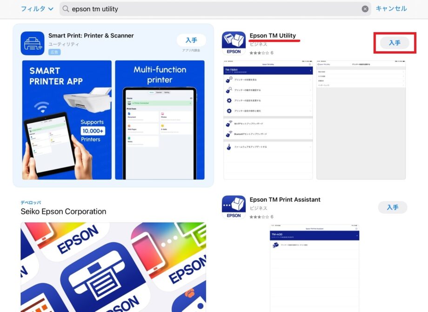
Task: Get the Smart Print app
Action: tap(191, 40)
